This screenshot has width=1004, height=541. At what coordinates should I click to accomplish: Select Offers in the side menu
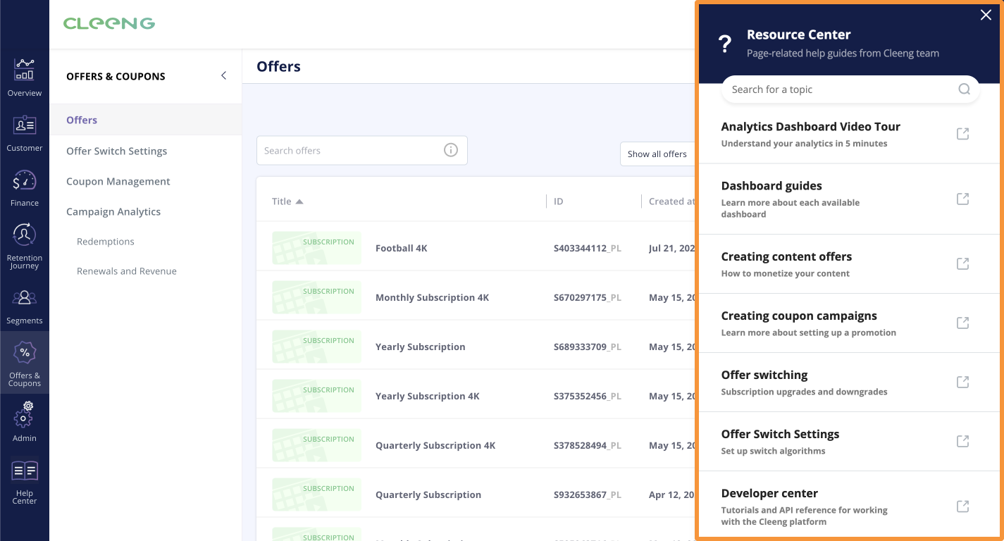tap(82, 120)
